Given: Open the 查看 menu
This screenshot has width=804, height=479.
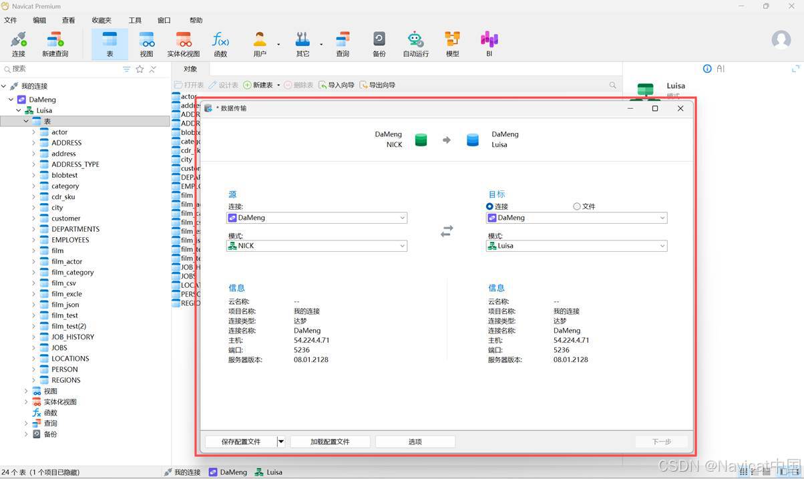Looking at the screenshot, I should (68, 20).
